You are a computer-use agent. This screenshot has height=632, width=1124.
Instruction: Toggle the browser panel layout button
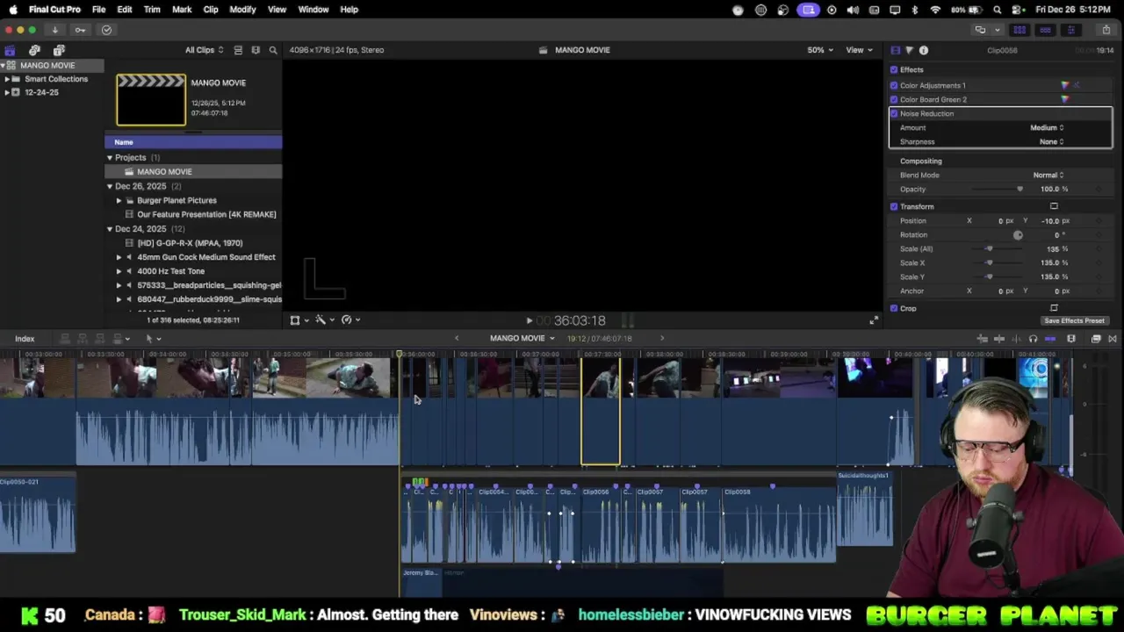(x=1020, y=30)
